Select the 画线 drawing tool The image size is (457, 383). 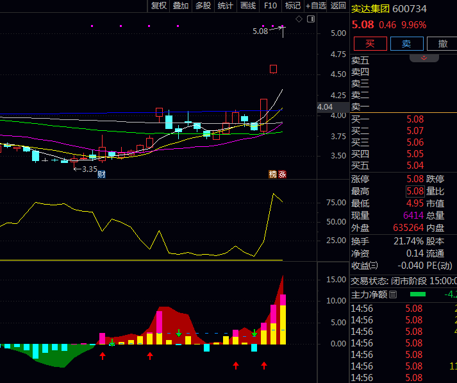point(247,6)
